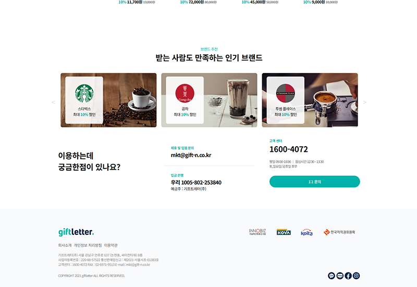Open the Instagram icon in footer
417x287 pixels.
(357, 276)
